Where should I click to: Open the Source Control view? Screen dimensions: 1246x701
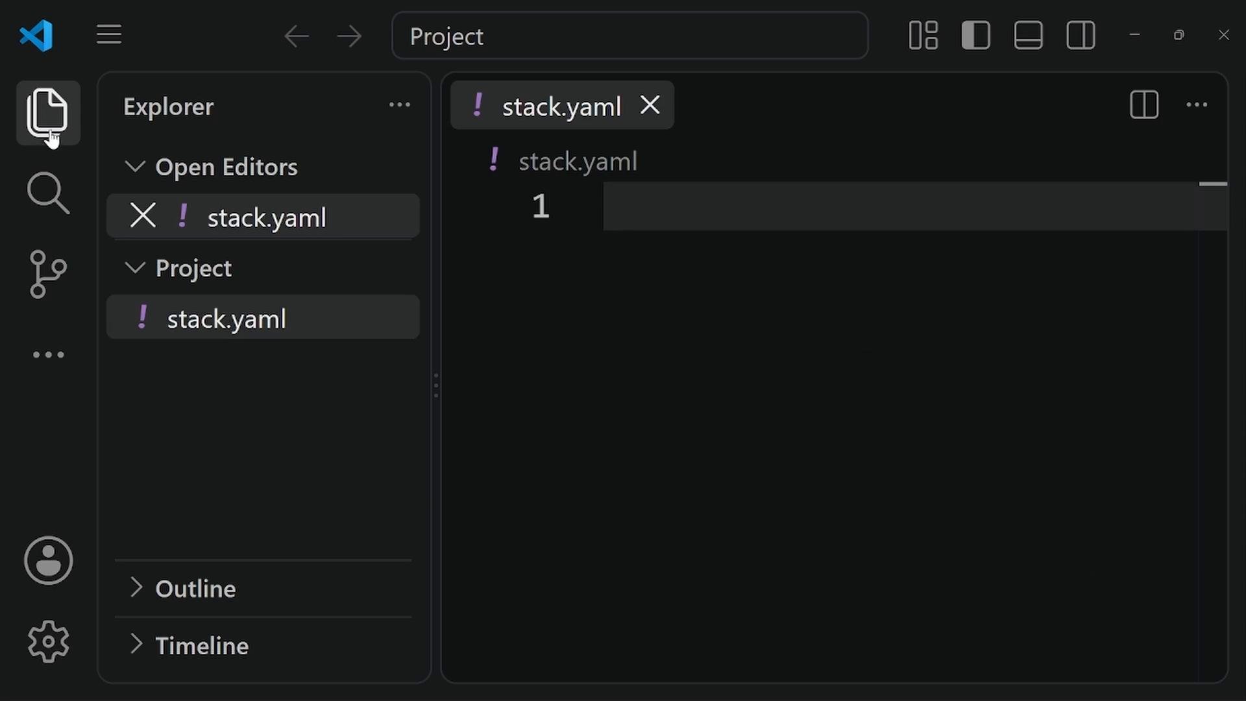(x=48, y=274)
